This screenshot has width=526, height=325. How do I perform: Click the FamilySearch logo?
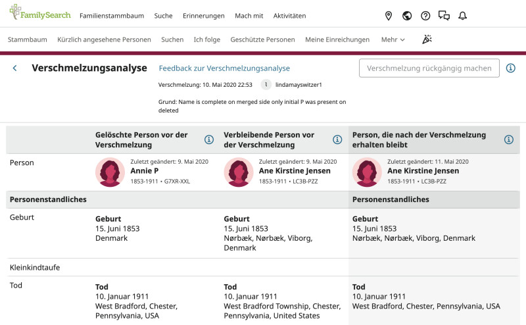click(x=40, y=12)
